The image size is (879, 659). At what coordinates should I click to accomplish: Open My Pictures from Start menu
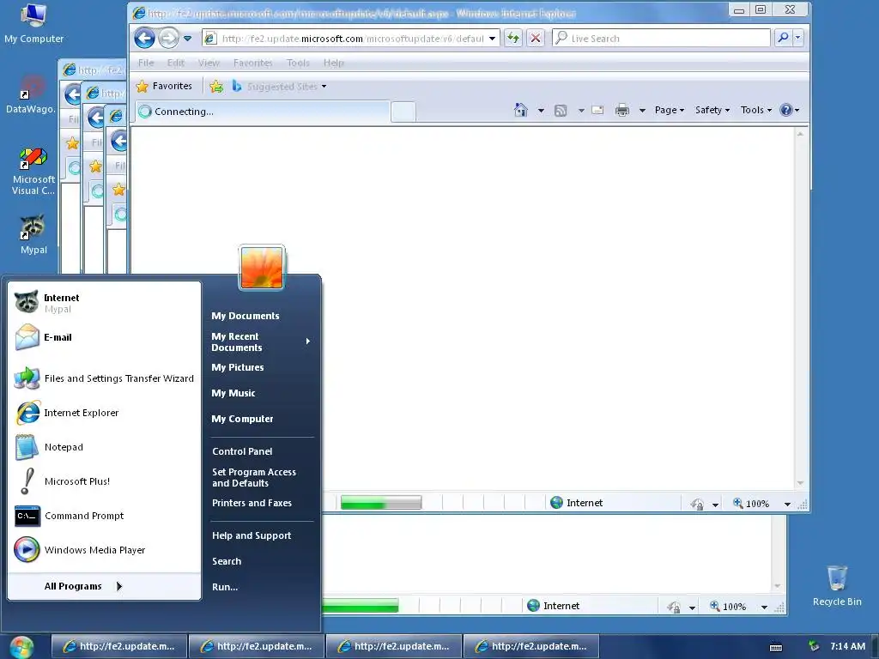238,367
